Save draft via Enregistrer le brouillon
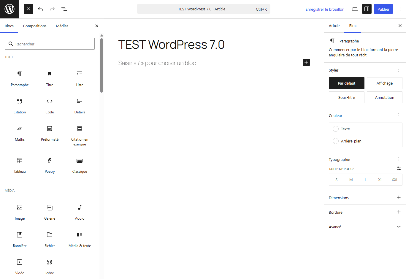406x279 pixels. pyautogui.click(x=325, y=9)
